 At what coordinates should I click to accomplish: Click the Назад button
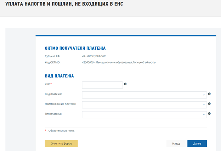(176, 144)
